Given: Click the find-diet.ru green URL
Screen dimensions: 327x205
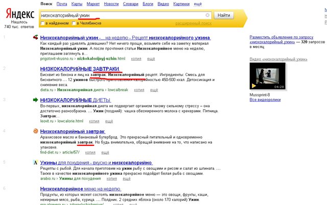Looking at the screenshot, I should [49, 152].
